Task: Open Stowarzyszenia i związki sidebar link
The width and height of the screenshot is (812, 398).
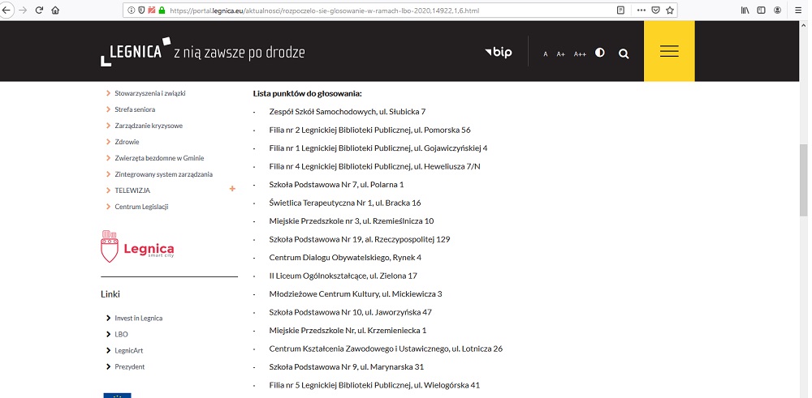Action: (150, 93)
